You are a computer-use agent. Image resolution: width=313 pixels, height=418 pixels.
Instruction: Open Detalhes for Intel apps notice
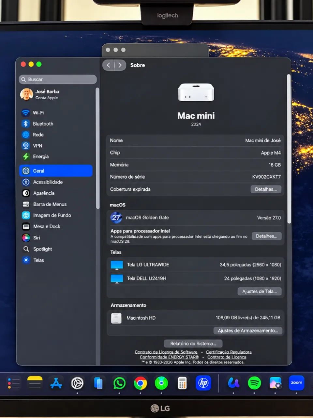266,236
